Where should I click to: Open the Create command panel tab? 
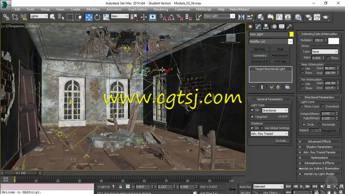coord(251,27)
